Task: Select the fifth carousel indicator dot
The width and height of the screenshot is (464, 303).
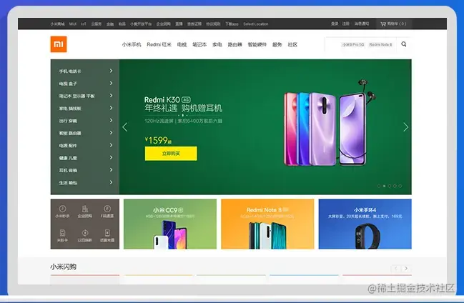Action: coord(400,186)
